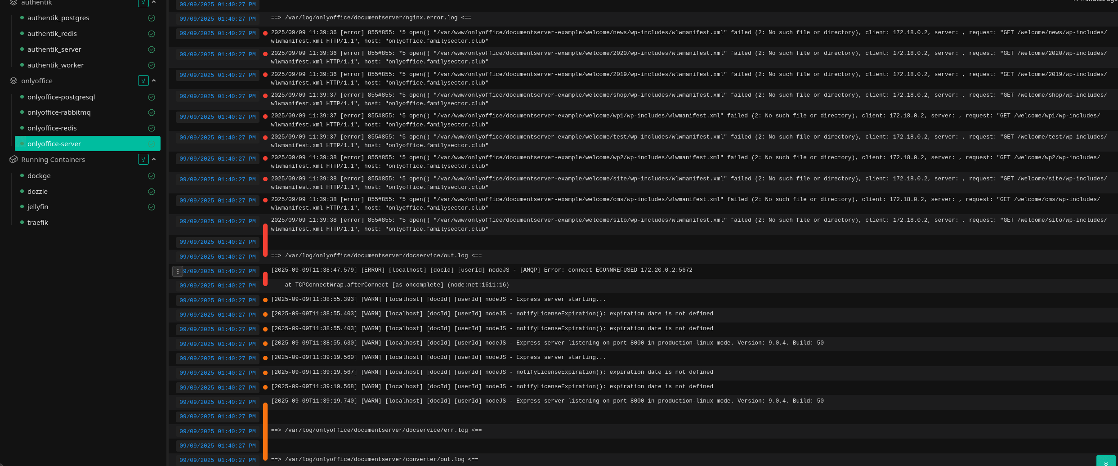Collapse the Running Containers group
Viewport: 1118px width, 466px height.
click(x=154, y=159)
